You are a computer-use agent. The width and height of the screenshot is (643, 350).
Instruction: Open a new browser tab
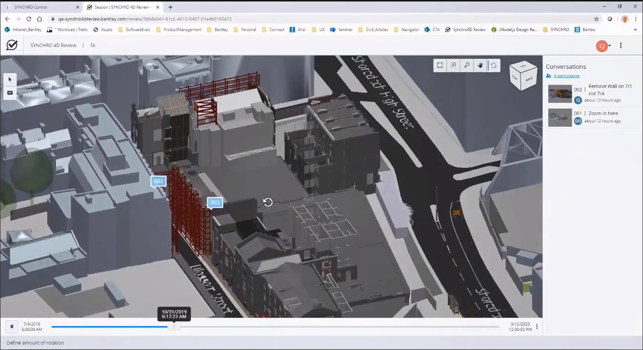[170, 7]
